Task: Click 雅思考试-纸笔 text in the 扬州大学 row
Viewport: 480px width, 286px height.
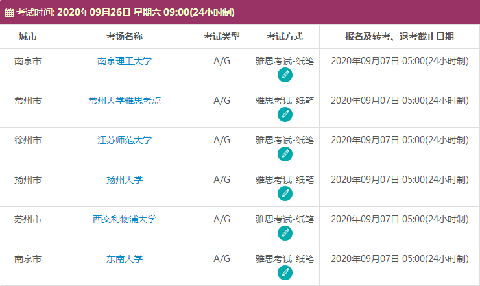Action: tap(285, 180)
